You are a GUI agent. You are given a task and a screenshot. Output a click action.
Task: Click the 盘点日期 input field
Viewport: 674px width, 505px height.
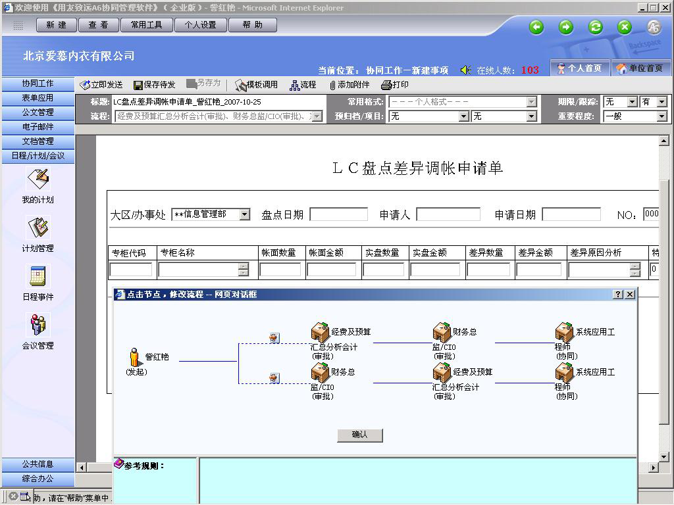(x=338, y=214)
